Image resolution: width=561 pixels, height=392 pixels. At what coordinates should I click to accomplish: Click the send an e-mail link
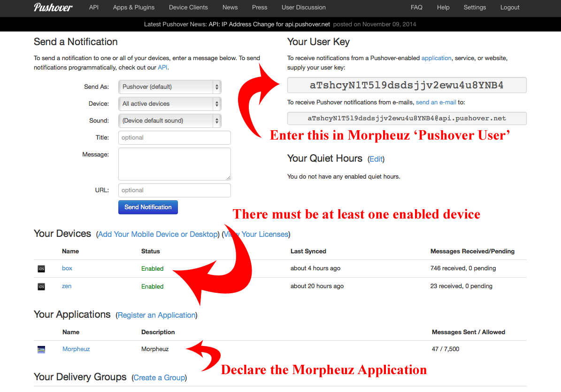click(436, 102)
